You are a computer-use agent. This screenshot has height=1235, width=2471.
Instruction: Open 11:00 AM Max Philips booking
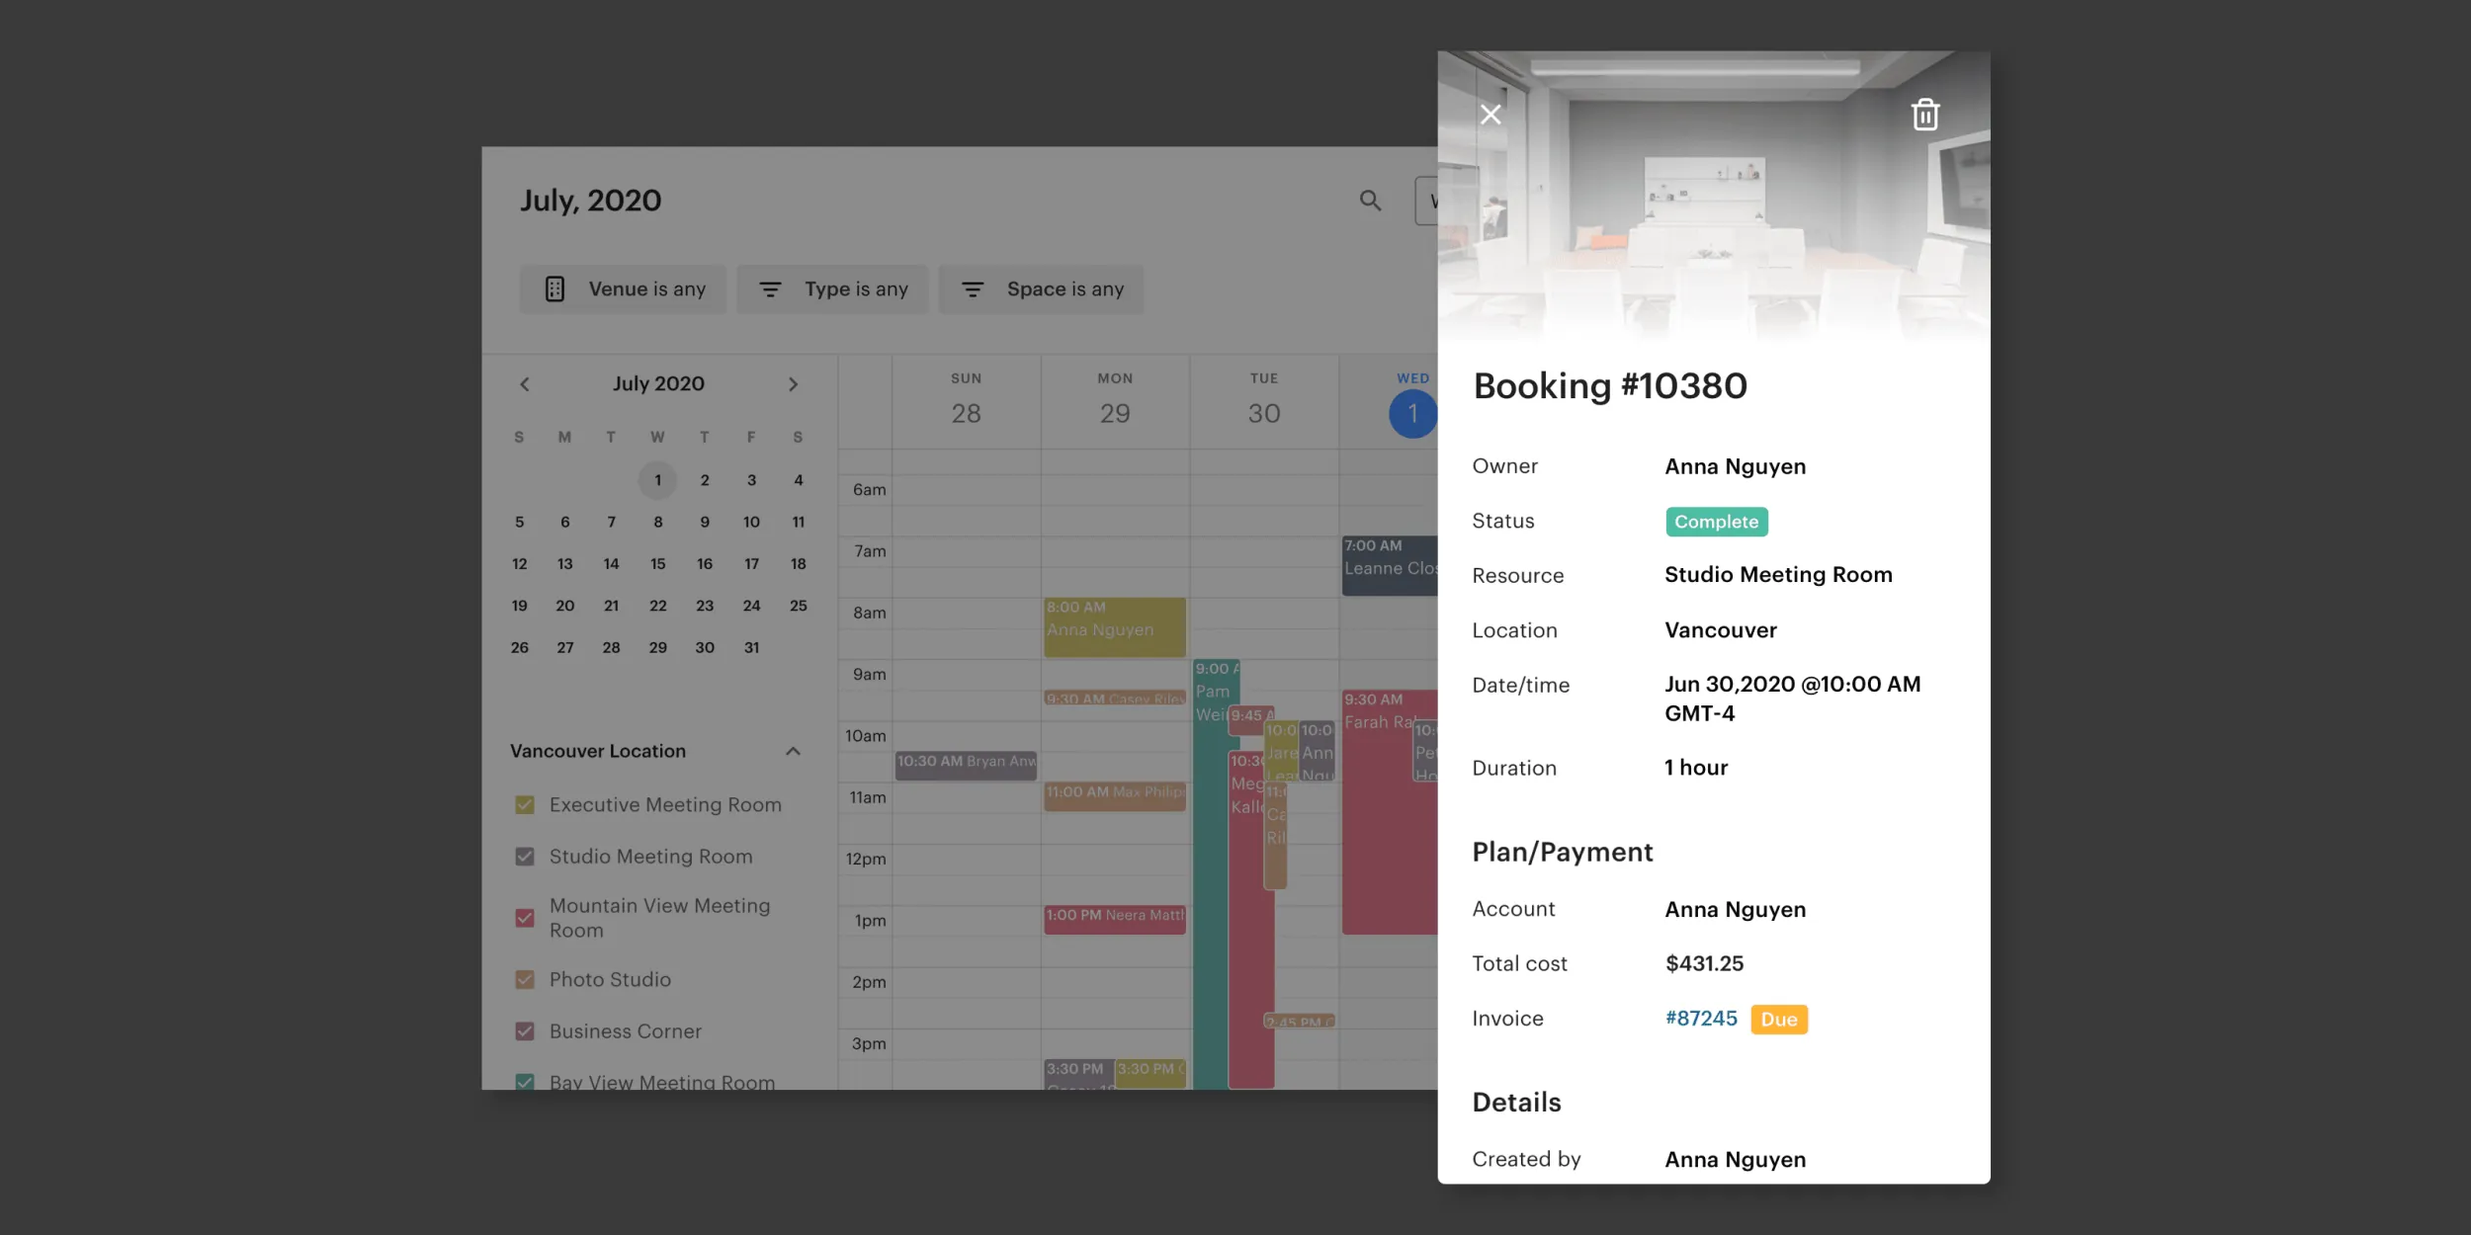point(1115,796)
